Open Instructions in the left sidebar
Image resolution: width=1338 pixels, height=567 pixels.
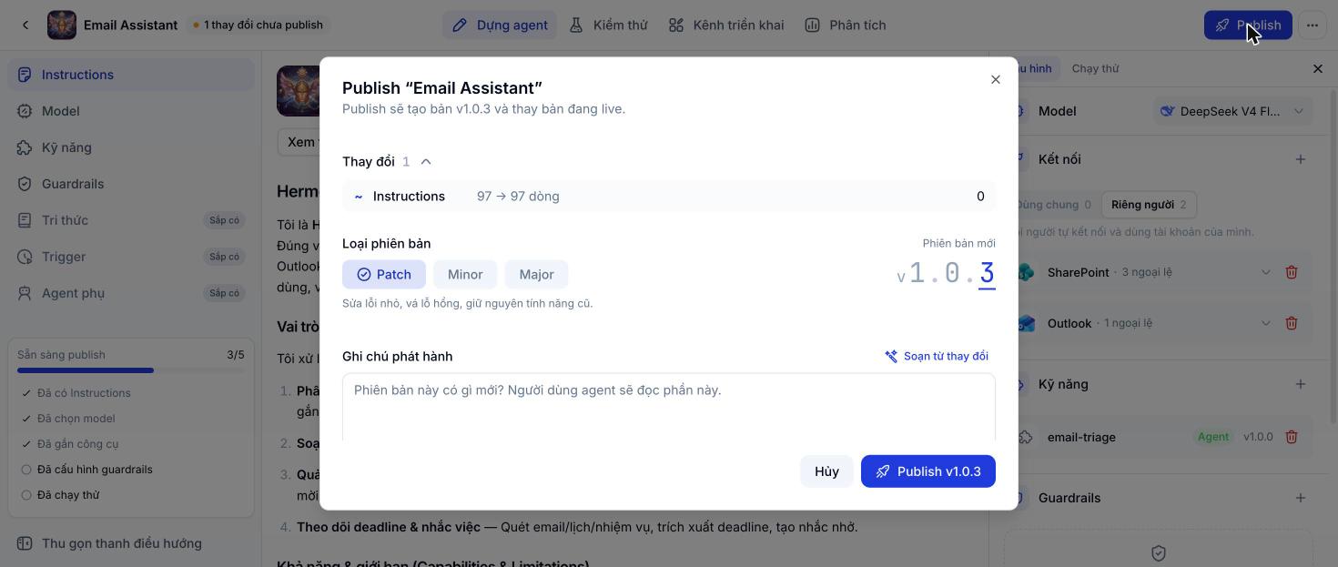[131, 75]
